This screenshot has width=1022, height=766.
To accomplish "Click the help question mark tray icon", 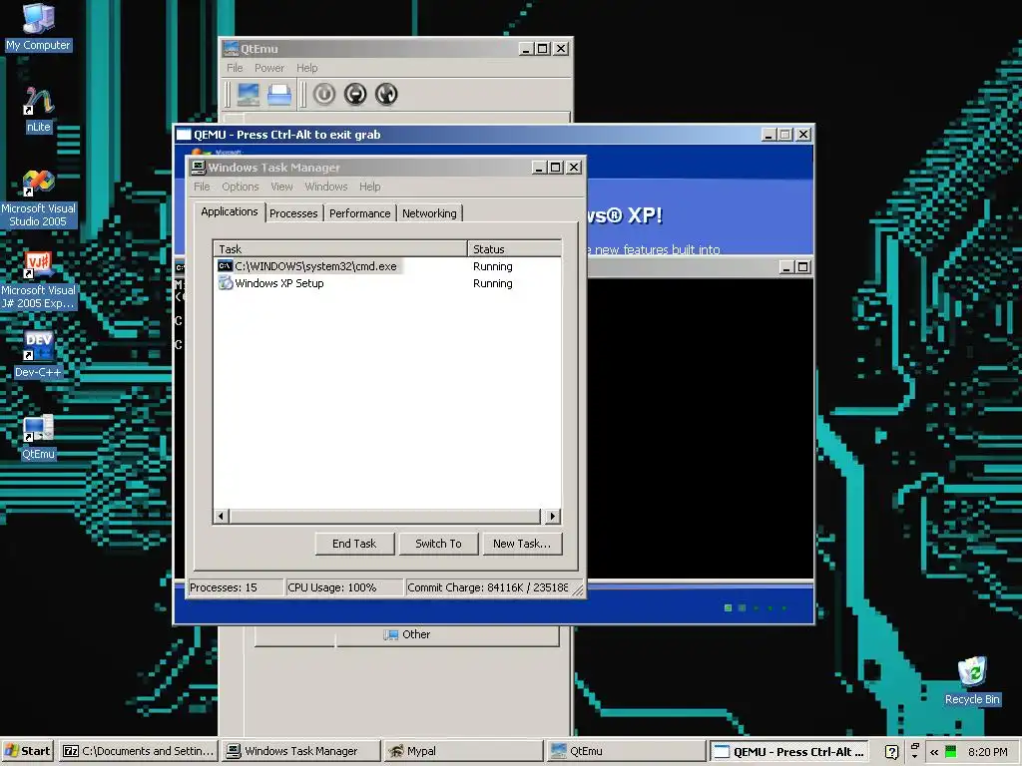I will (x=891, y=752).
